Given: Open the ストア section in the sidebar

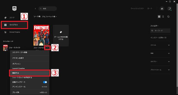Looking at the screenshot, I should tap(12, 18).
